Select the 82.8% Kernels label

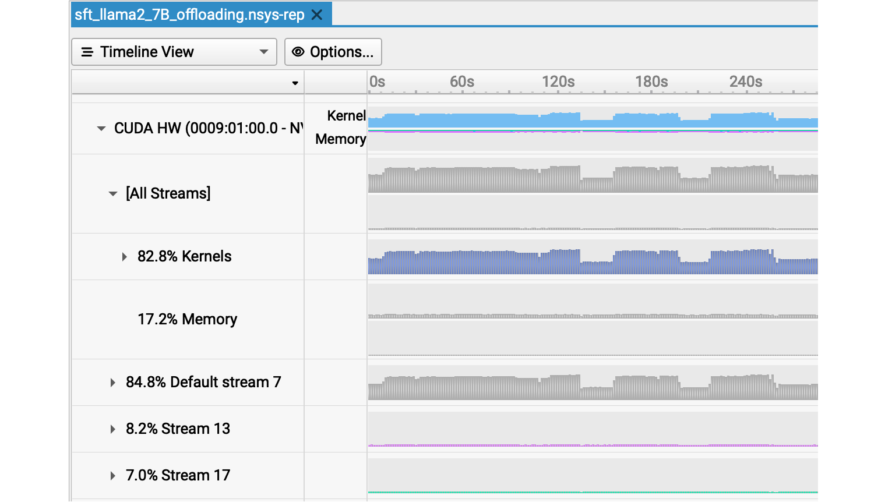(x=185, y=256)
